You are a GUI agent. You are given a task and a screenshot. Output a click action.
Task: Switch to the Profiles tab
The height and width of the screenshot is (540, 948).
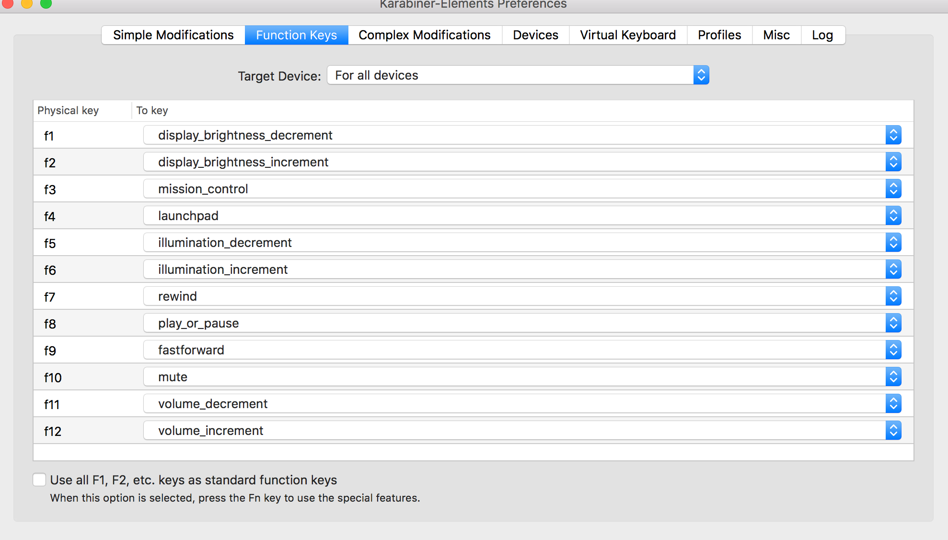pyautogui.click(x=719, y=35)
